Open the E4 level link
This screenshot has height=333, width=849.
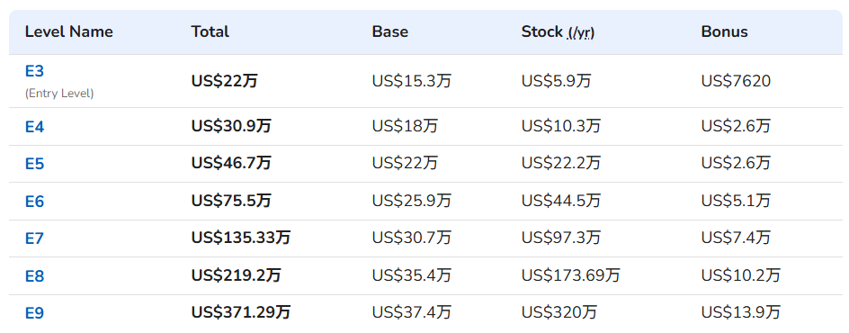34,127
